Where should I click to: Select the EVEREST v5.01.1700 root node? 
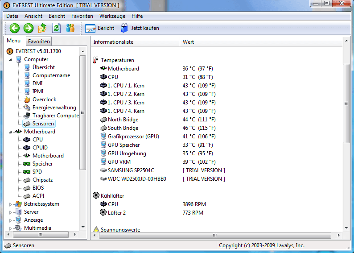38,51
